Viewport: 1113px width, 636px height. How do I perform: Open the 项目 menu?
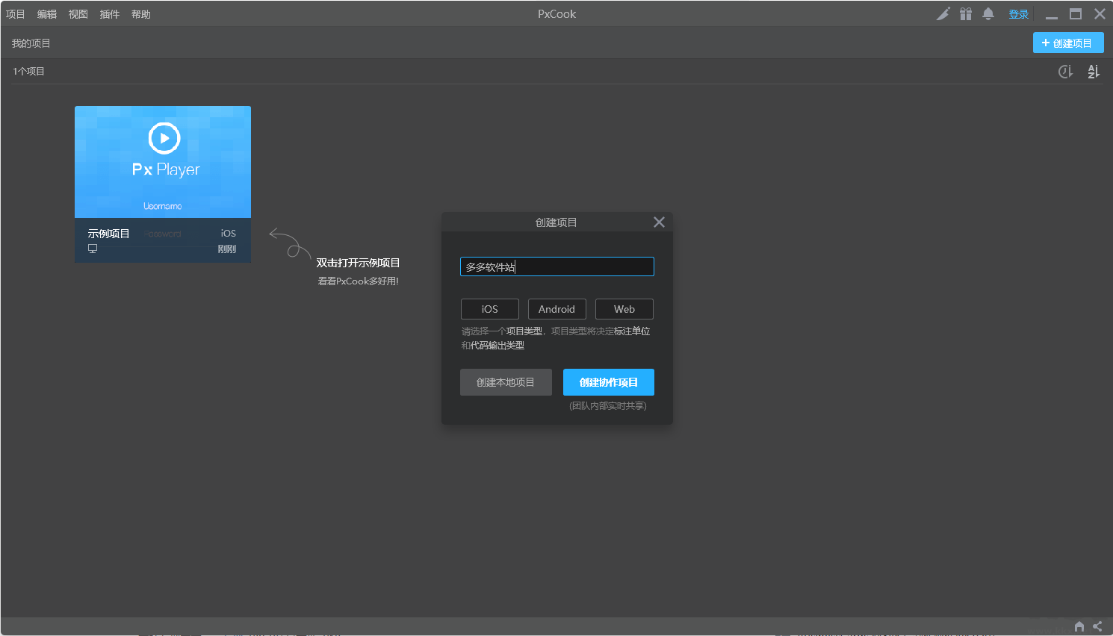coord(16,14)
